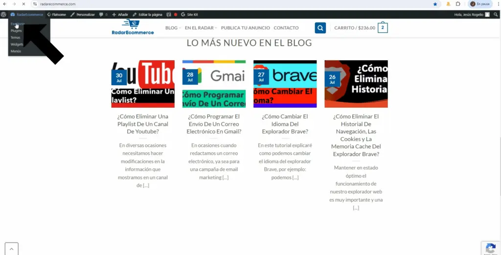Open '¿Cómo Programar El Envío' post title
This screenshot has height=255, width=501.
click(214, 124)
